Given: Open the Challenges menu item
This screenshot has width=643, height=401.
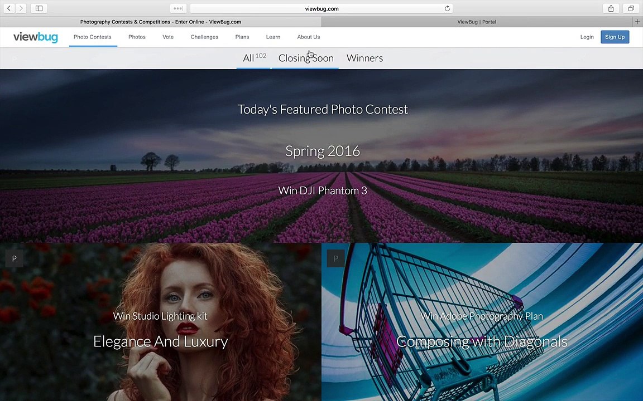Looking at the screenshot, I should pos(204,37).
